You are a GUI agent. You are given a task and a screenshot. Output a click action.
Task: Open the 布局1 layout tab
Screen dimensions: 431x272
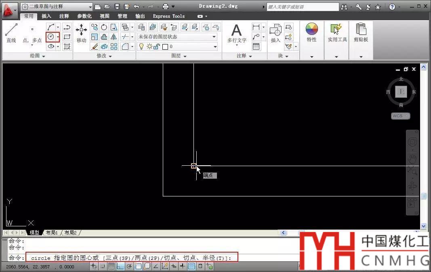pos(51,233)
